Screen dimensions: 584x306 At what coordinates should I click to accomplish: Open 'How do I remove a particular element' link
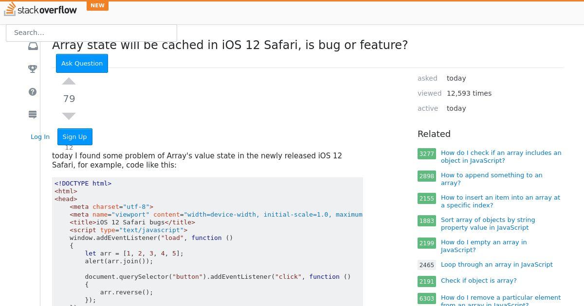(501, 301)
